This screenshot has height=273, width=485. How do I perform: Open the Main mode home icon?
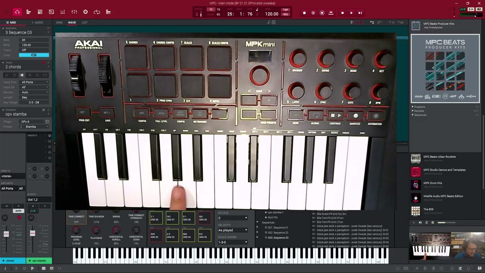pyautogui.click(x=17, y=12)
